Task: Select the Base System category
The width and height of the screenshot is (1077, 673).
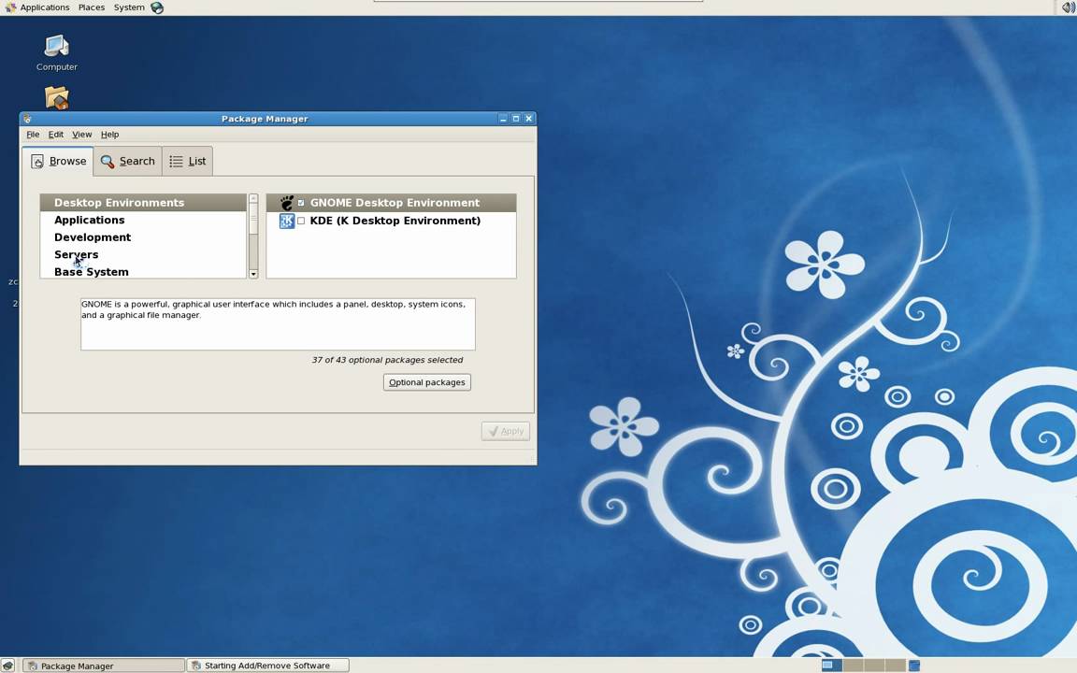Action: tap(143, 271)
